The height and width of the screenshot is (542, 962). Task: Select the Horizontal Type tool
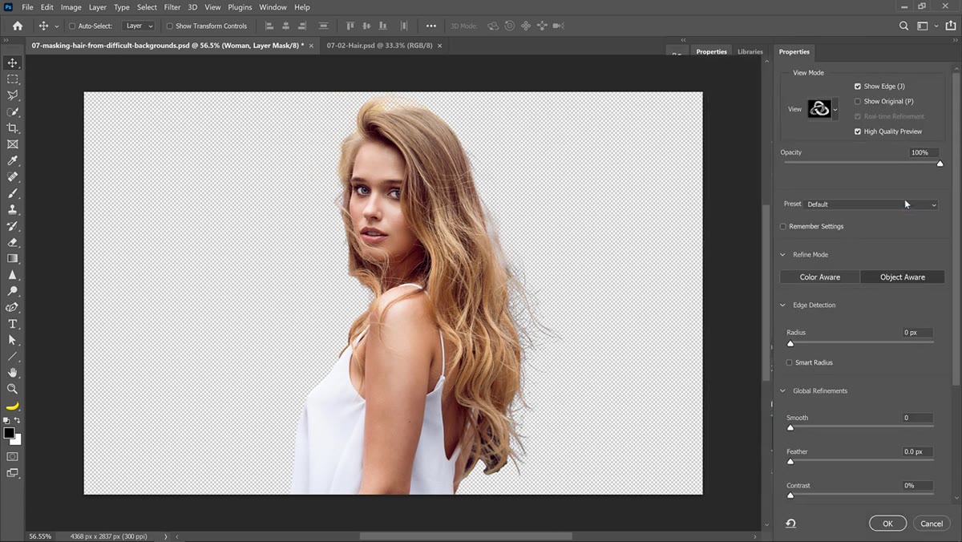(x=12, y=324)
